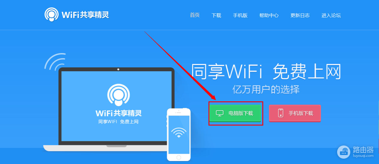Go to the 手机版 menu item

point(240,15)
